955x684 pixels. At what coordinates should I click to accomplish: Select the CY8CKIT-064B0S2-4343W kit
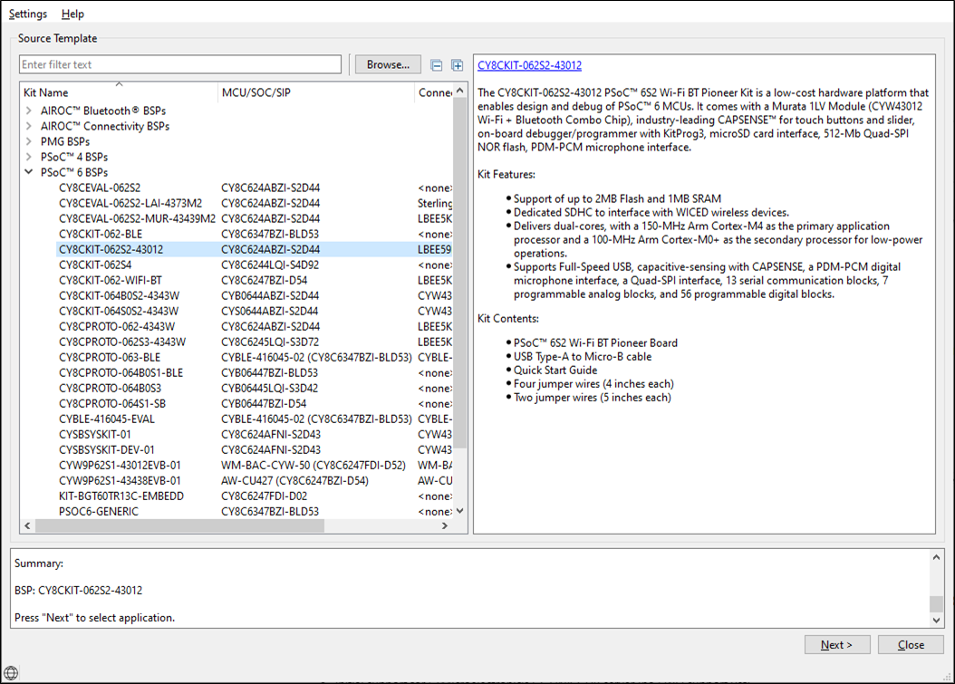(120, 295)
